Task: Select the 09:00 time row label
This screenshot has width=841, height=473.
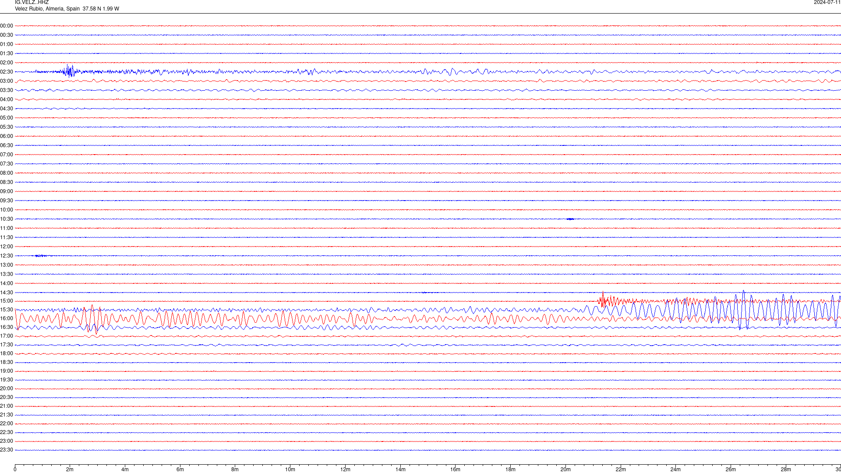Action: click(7, 191)
